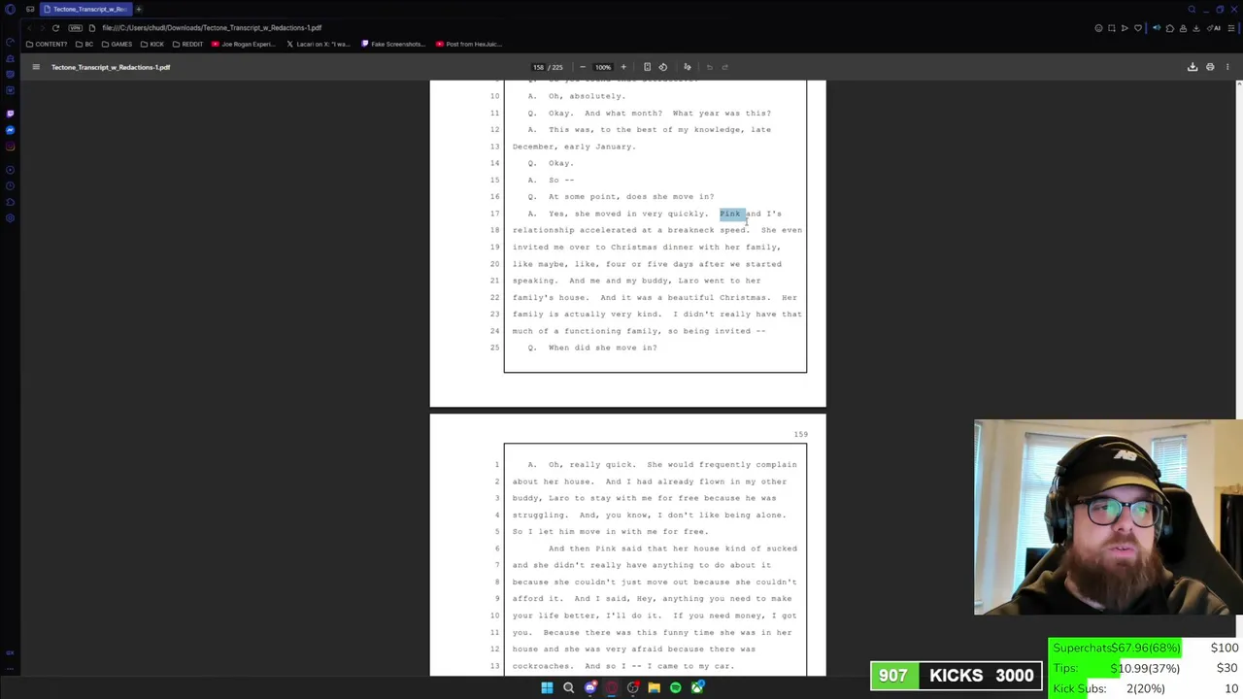Select the Tectone_Transcript_w_Redactions tab

coord(87,9)
